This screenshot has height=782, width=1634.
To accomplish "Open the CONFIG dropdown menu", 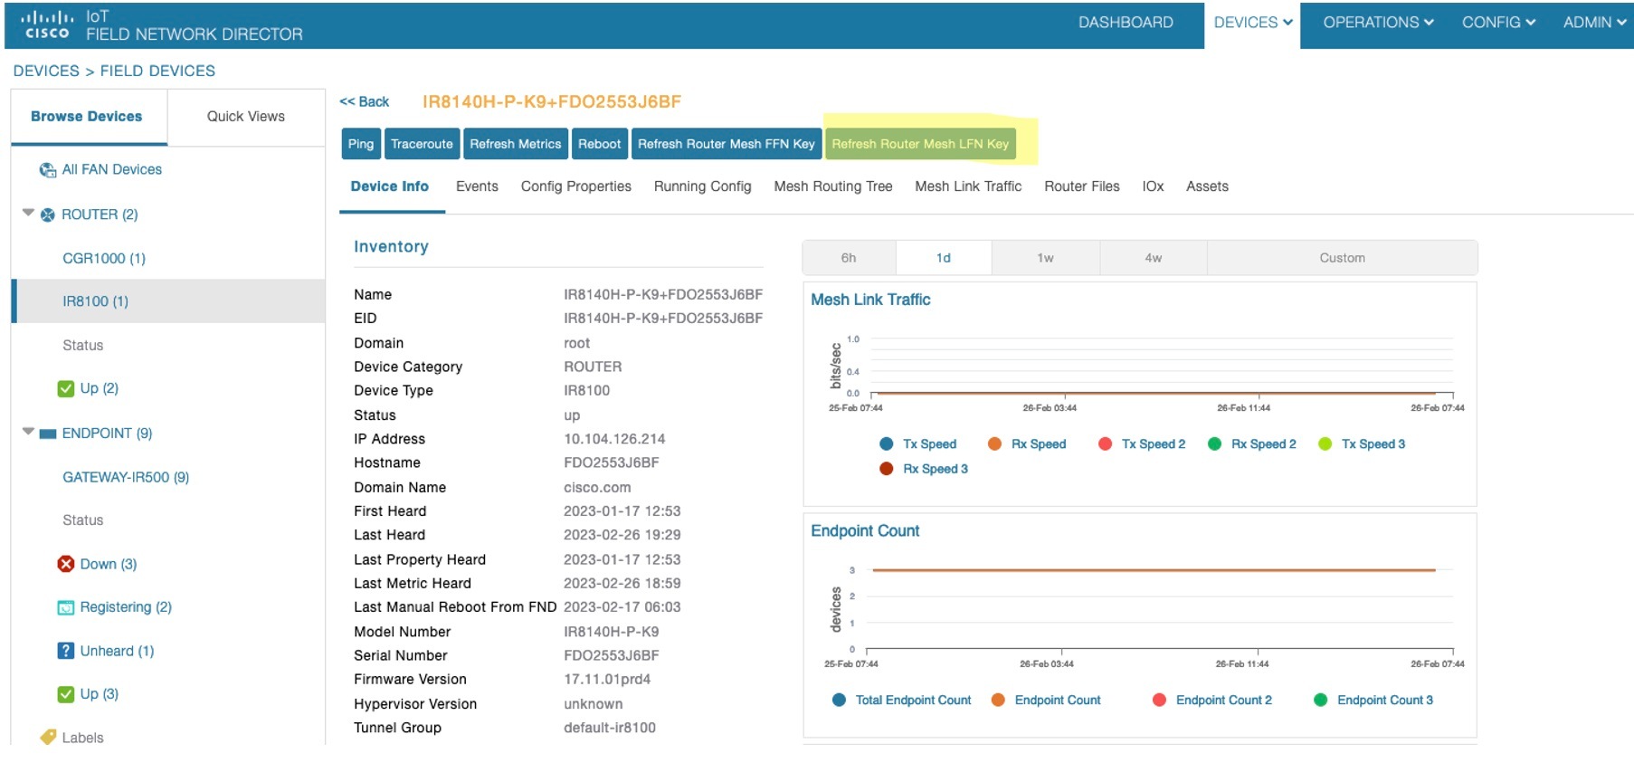I will [1498, 24].
